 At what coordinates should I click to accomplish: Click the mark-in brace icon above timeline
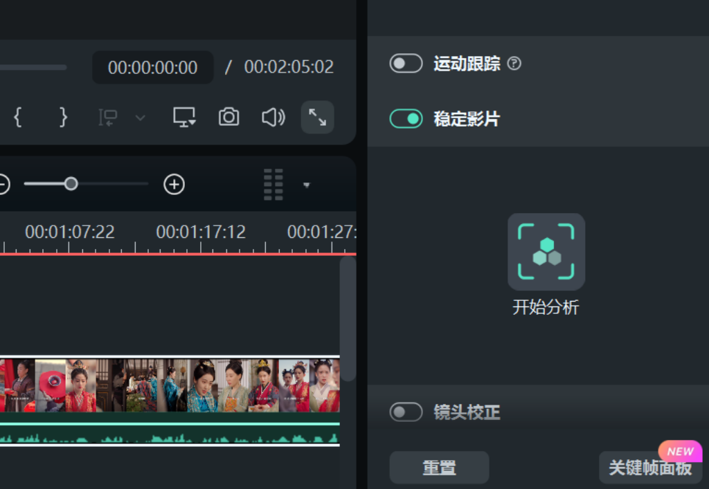tap(17, 118)
